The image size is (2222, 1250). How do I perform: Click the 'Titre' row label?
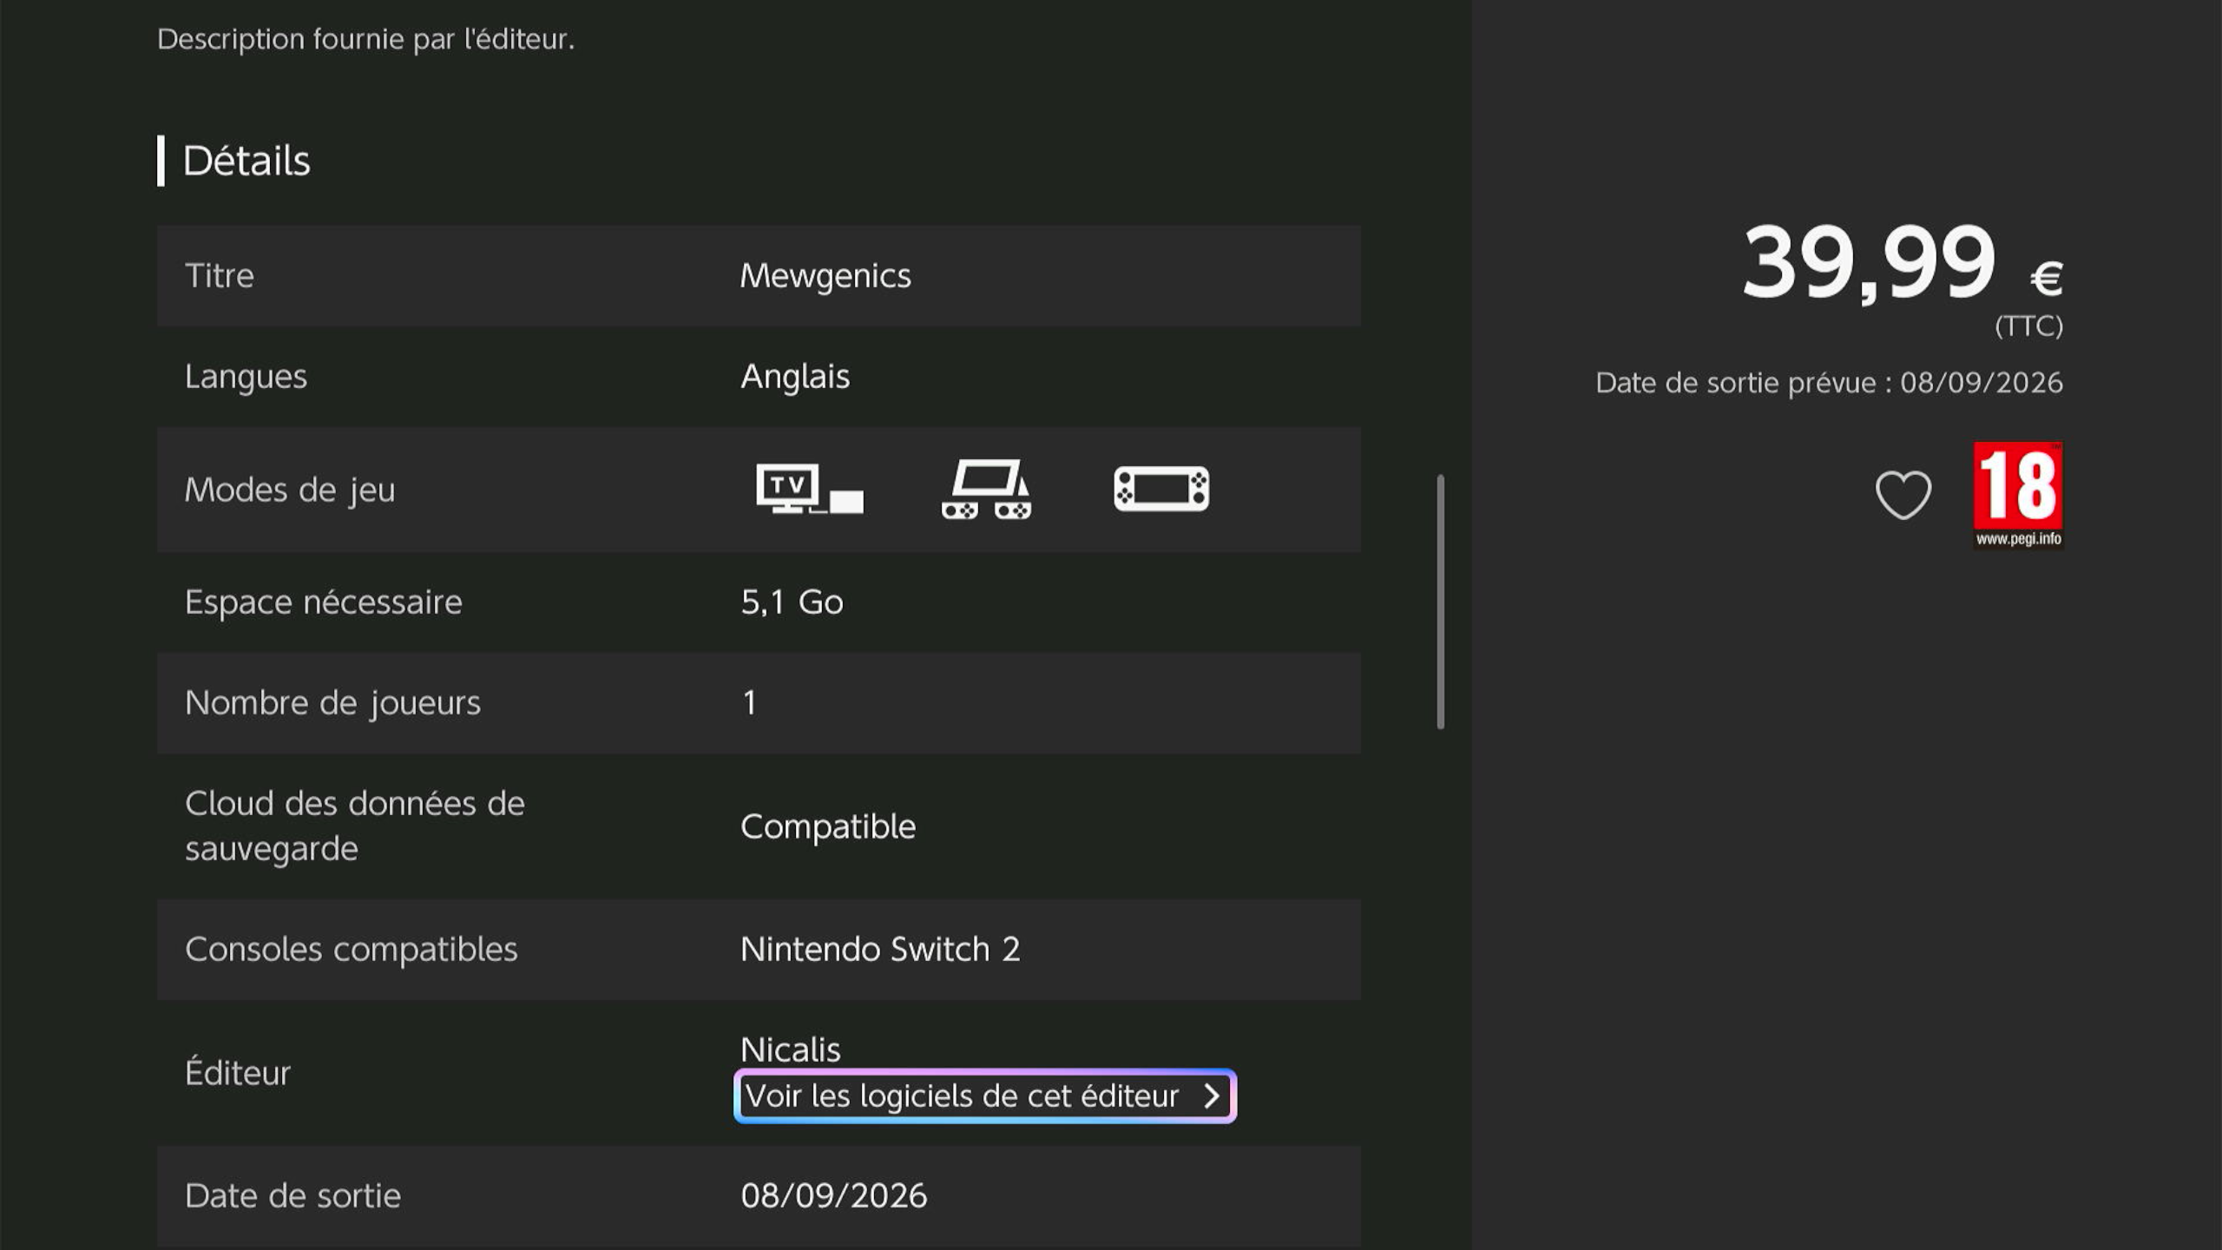[220, 276]
